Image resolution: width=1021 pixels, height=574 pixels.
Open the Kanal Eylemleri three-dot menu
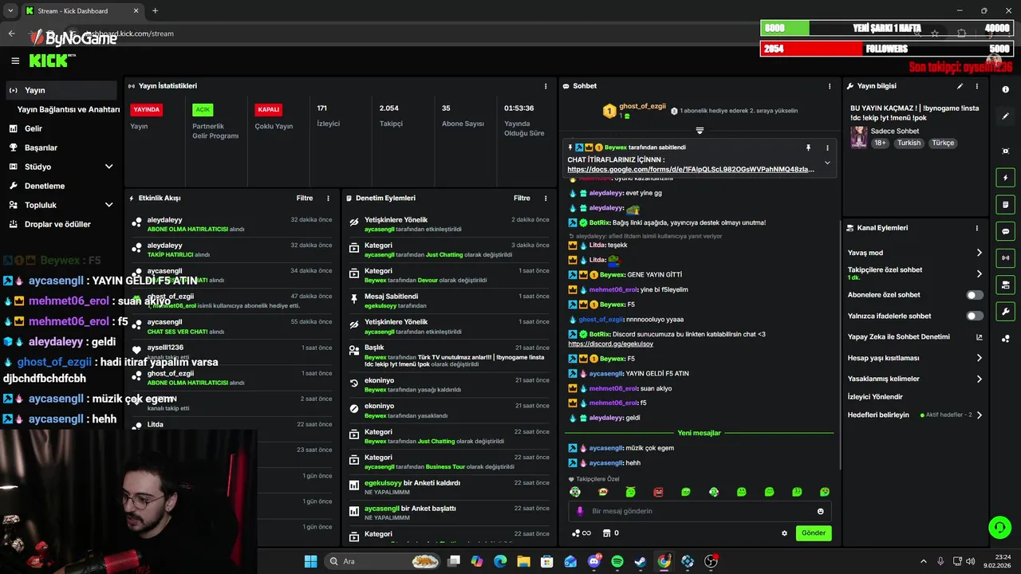(977, 228)
